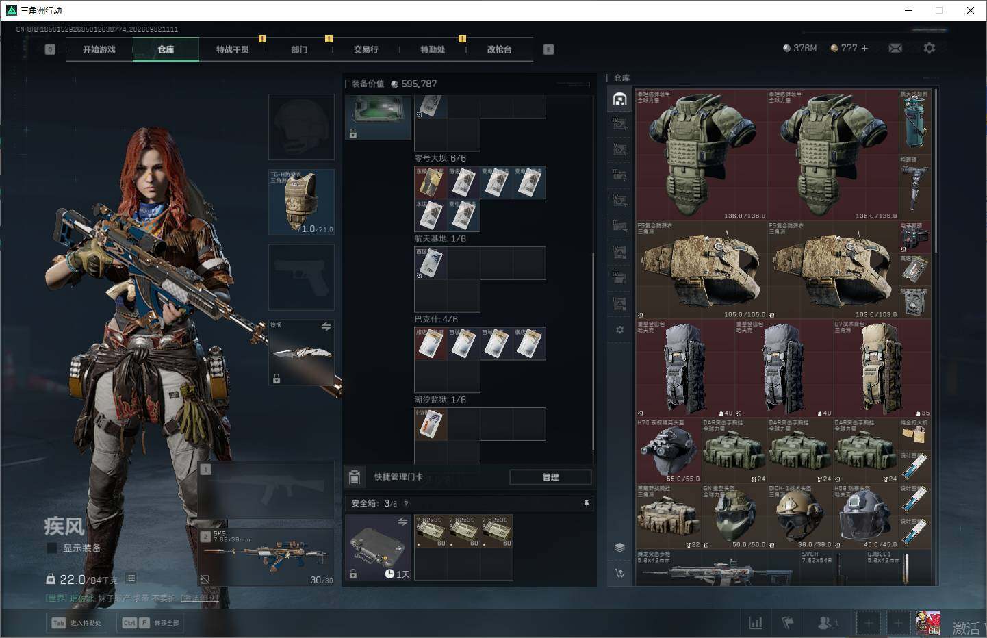Viewport: 987px width, 638px height.
Task: Open storage sidebar gear settings icon
Action: tap(619, 330)
